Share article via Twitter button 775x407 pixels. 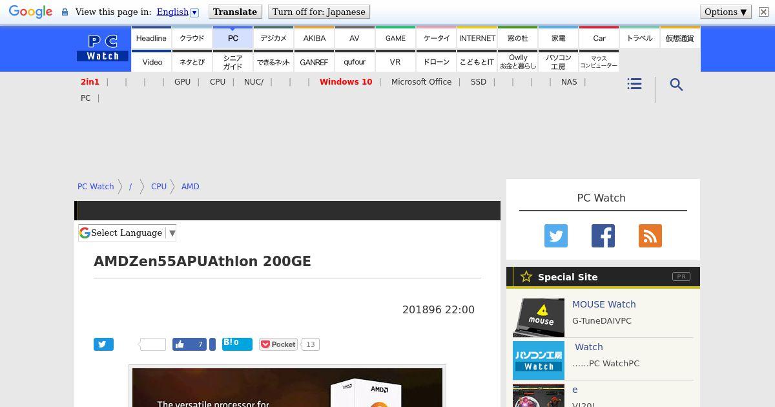coord(103,344)
